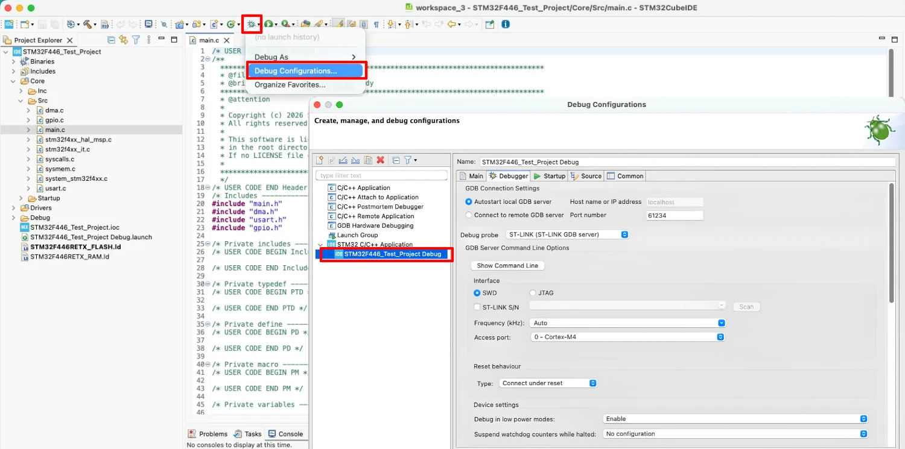
Task: Enable the ST-LINK S/N checkbox
Action: tap(477, 307)
